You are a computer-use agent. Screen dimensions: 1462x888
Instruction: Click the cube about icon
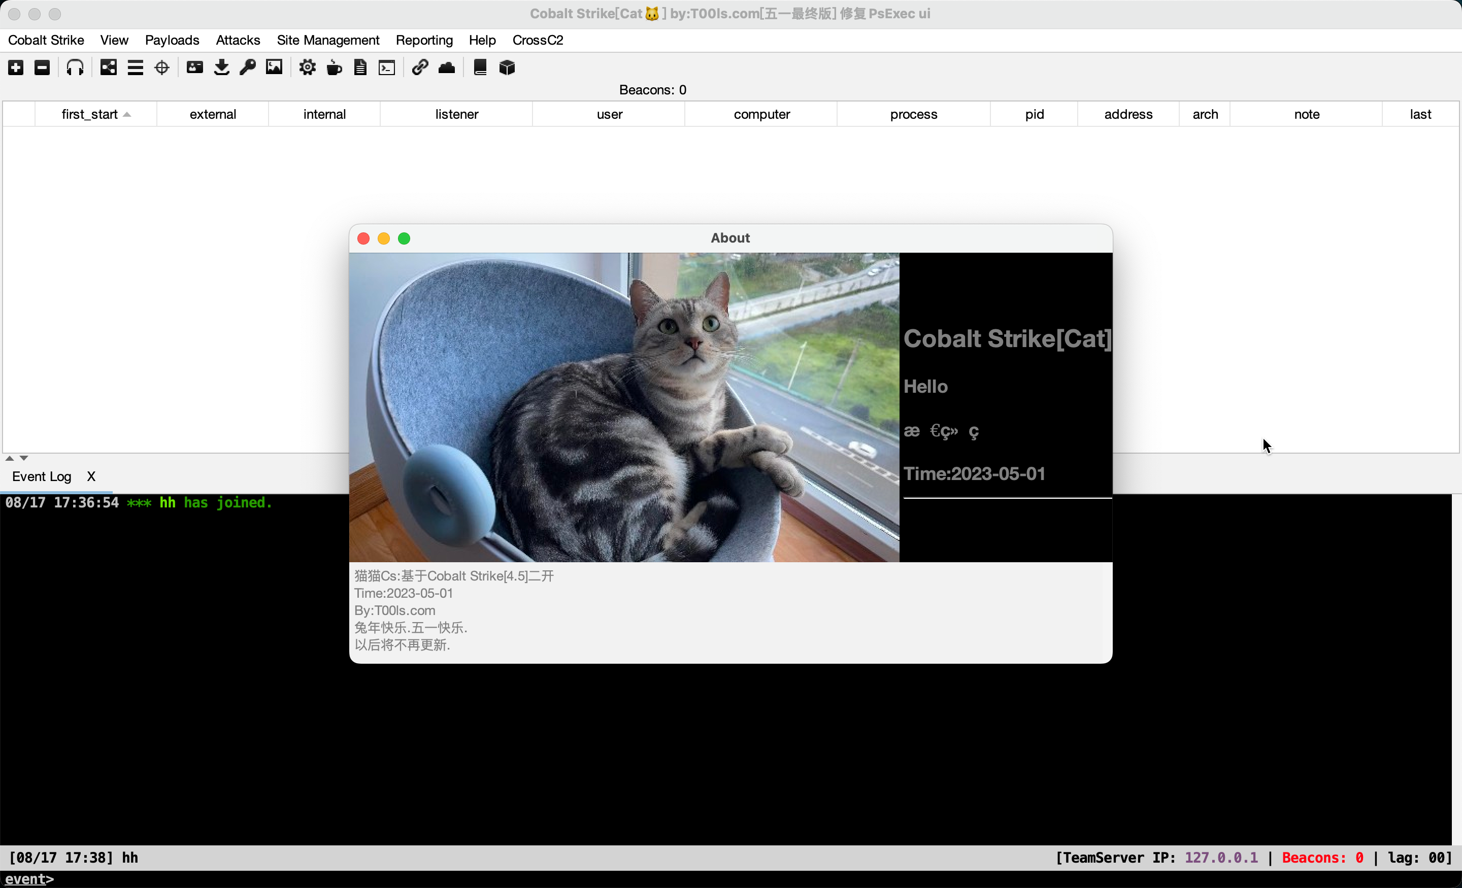tap(507, 67)
